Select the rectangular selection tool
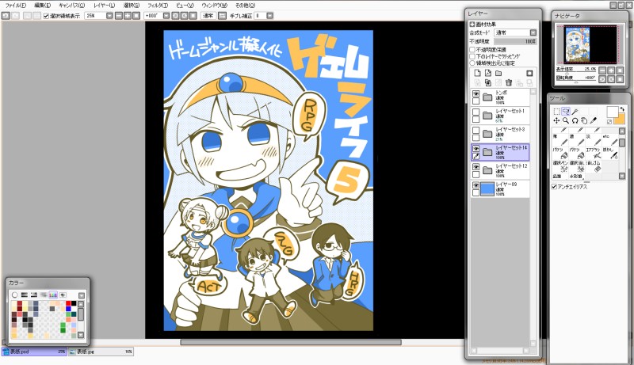Screen dimensions: 634x365 point(557,112)
